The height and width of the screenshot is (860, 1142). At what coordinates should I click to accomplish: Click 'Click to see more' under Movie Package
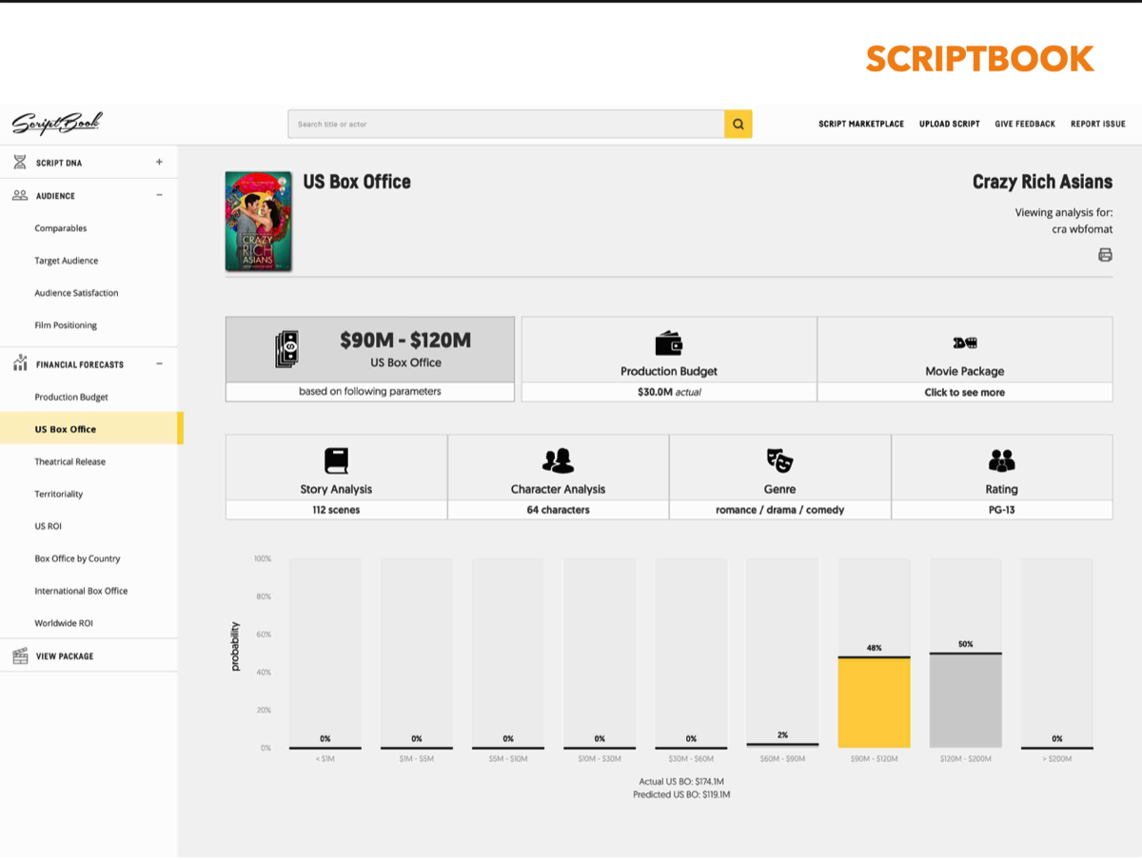coord(964,392)
